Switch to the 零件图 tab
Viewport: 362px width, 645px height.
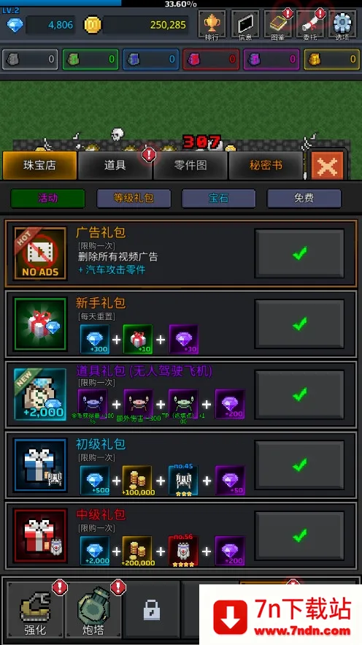pyautogui.click(x=190, y=165)
